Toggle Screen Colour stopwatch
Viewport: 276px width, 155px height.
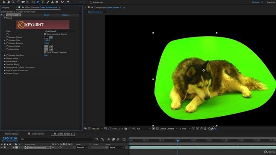point(7,37)
